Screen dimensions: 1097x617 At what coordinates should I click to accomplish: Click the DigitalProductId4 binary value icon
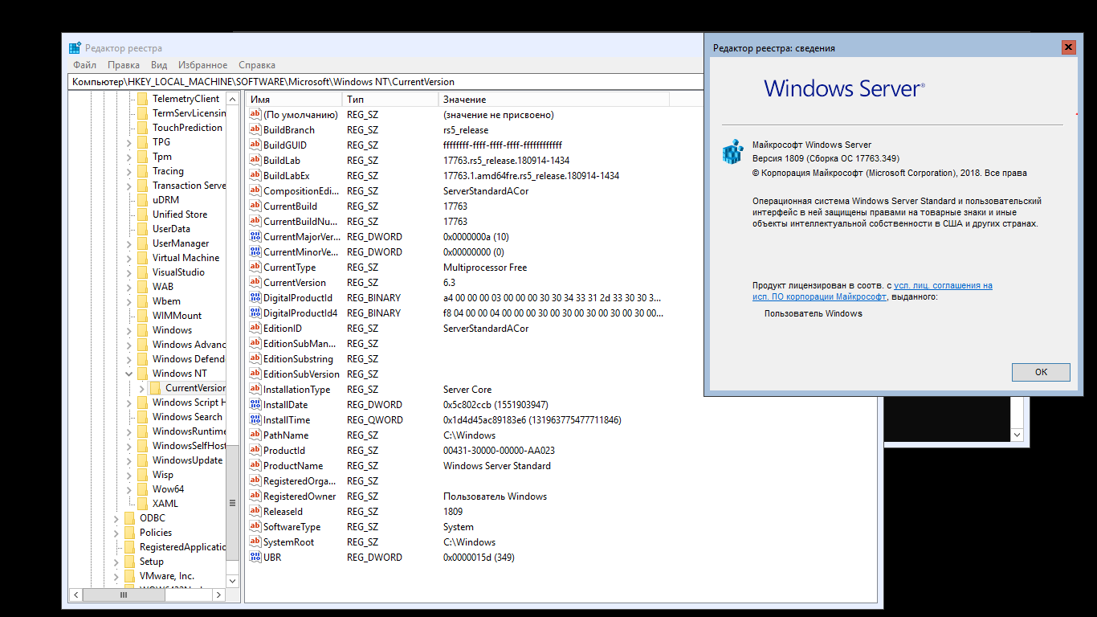[255, 313]
